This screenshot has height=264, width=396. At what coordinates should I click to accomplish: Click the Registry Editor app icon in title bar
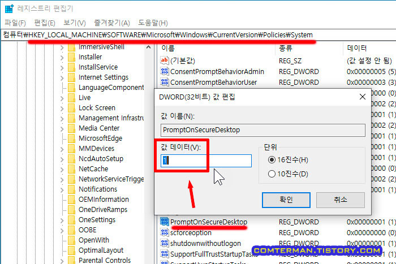click(9, 8)
